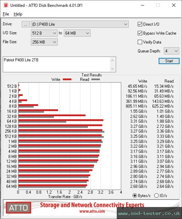Open the minimum I/O Size 512 B dropdown
This screenshot has width=182, height=219.
[44, 33]
